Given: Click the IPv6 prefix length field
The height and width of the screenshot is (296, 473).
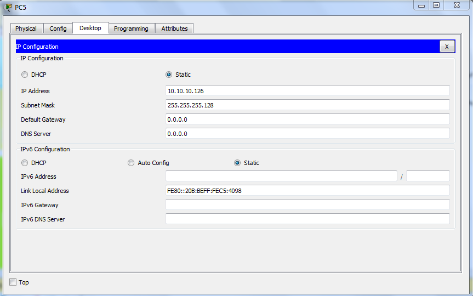Looking at the screenshot, I should 428,176.
